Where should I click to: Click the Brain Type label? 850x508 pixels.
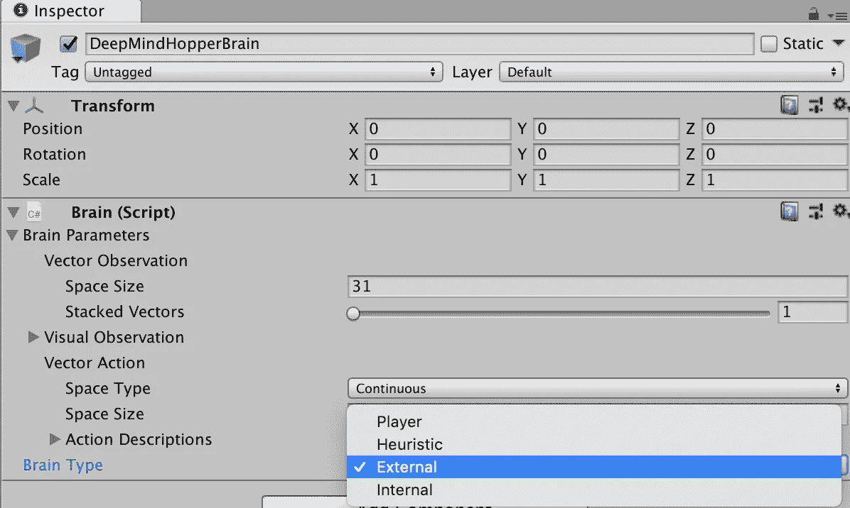point(63,465)
